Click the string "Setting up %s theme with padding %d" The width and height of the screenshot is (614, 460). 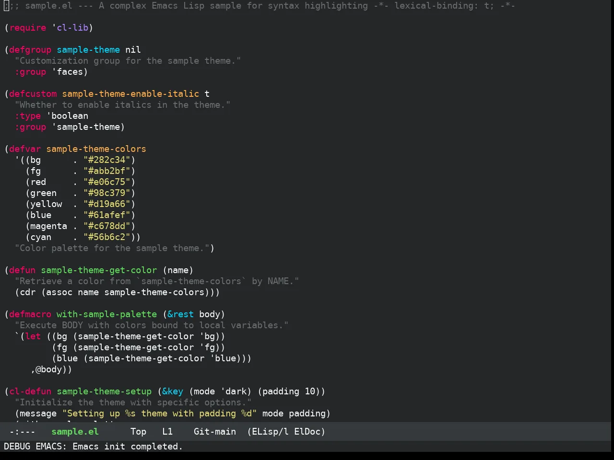[160, 414]
